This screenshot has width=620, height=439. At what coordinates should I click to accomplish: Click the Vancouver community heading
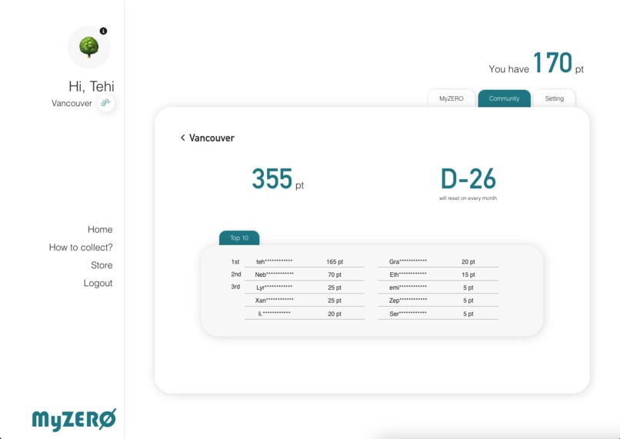pos(212,138)
